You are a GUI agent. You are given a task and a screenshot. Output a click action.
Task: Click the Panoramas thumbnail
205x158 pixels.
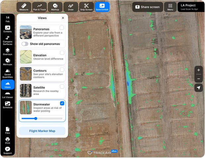coord(26,32)
